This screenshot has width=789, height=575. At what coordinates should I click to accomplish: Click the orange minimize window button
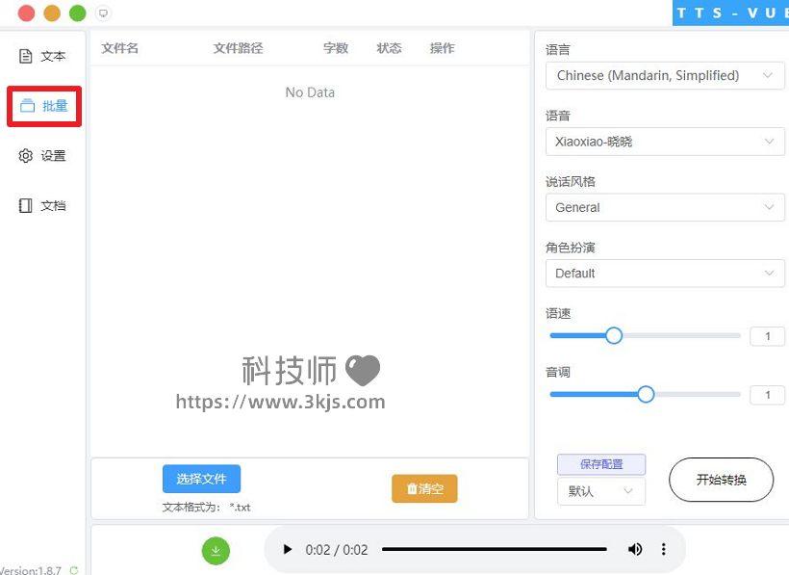coord(52,13)
